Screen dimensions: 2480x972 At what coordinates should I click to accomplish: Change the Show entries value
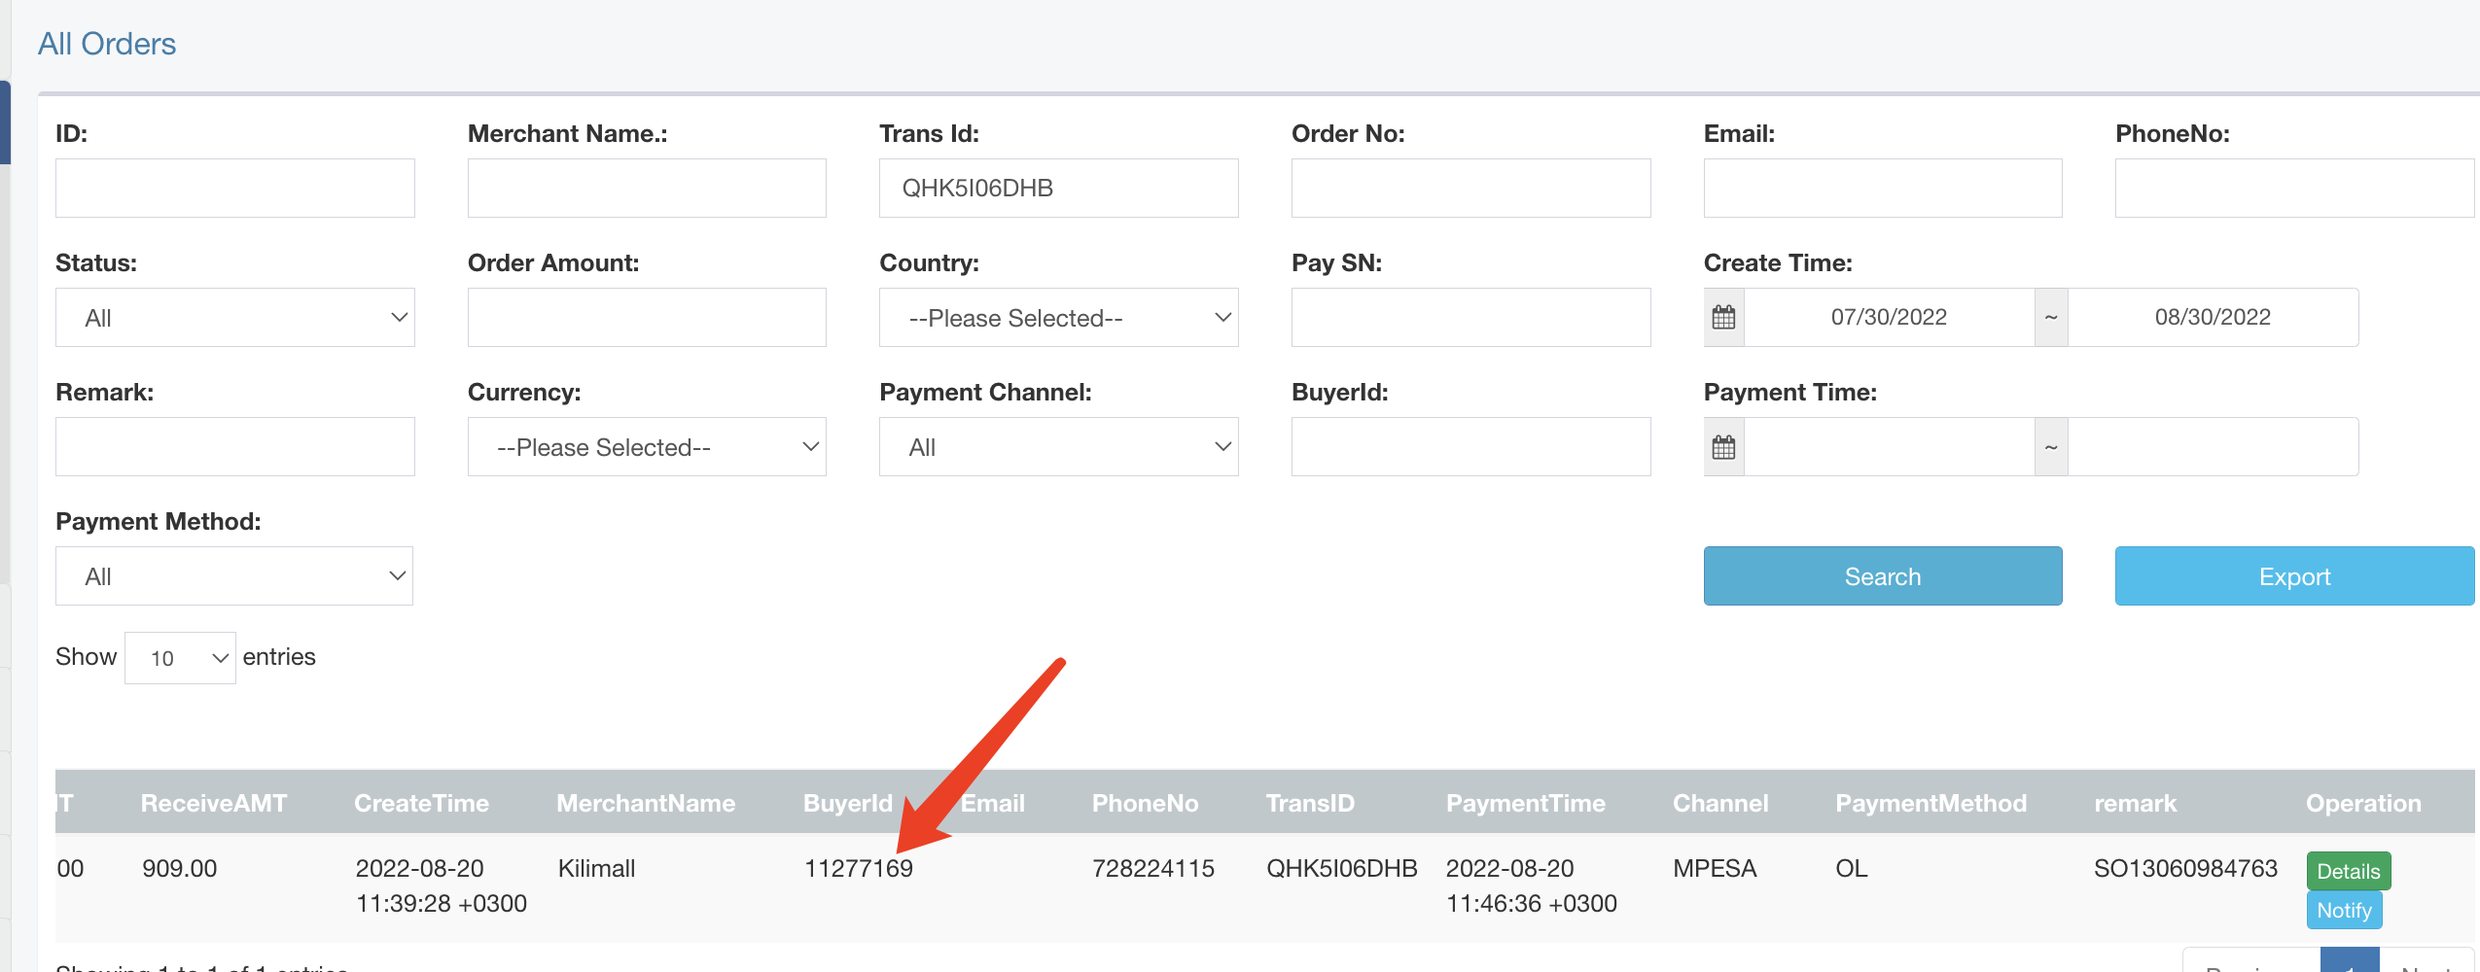point(180,657)
